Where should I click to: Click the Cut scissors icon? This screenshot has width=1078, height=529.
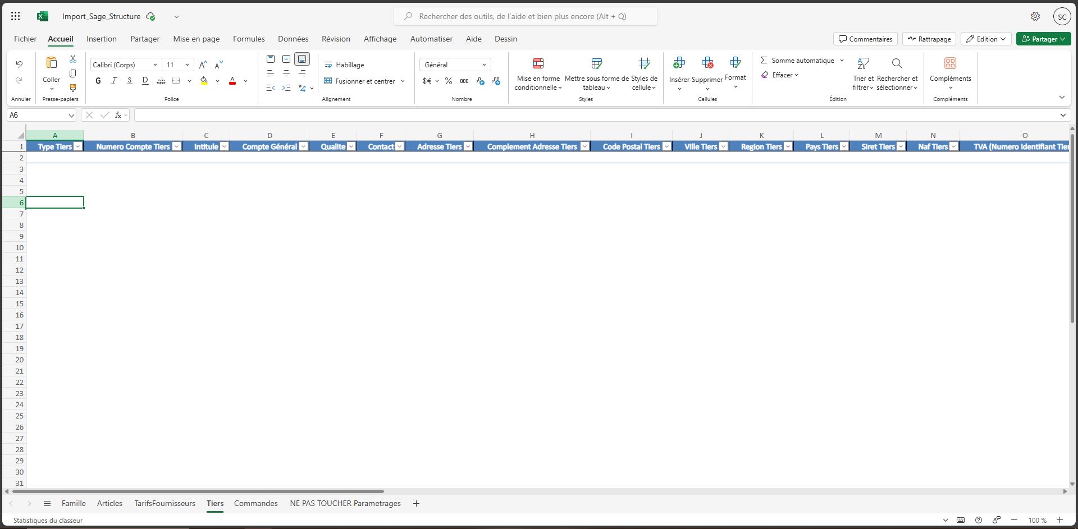pyautogui.click(x=73, y=59)
